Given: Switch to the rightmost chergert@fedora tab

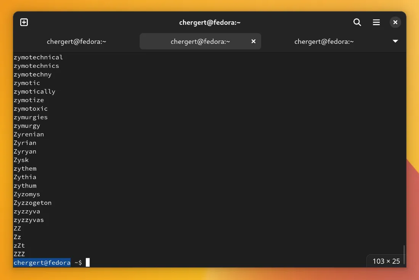Looking at the screenshot, I should click(324, 42).
